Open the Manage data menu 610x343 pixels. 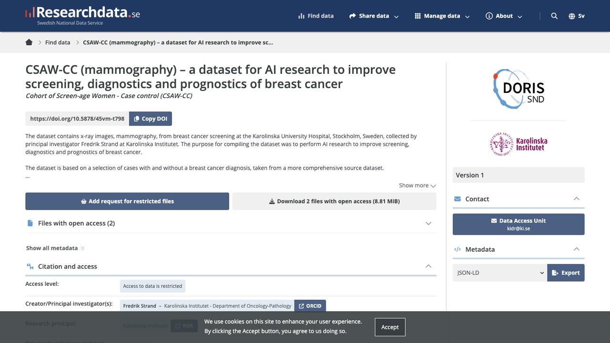[x=442, y=16]
